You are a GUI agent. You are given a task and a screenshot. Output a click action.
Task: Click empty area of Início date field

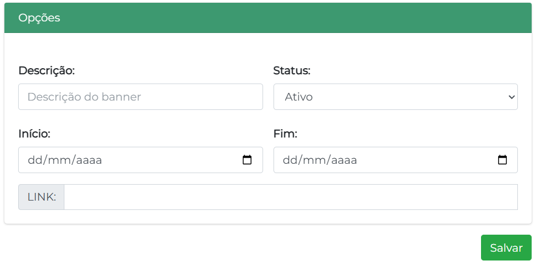point(171,160)
